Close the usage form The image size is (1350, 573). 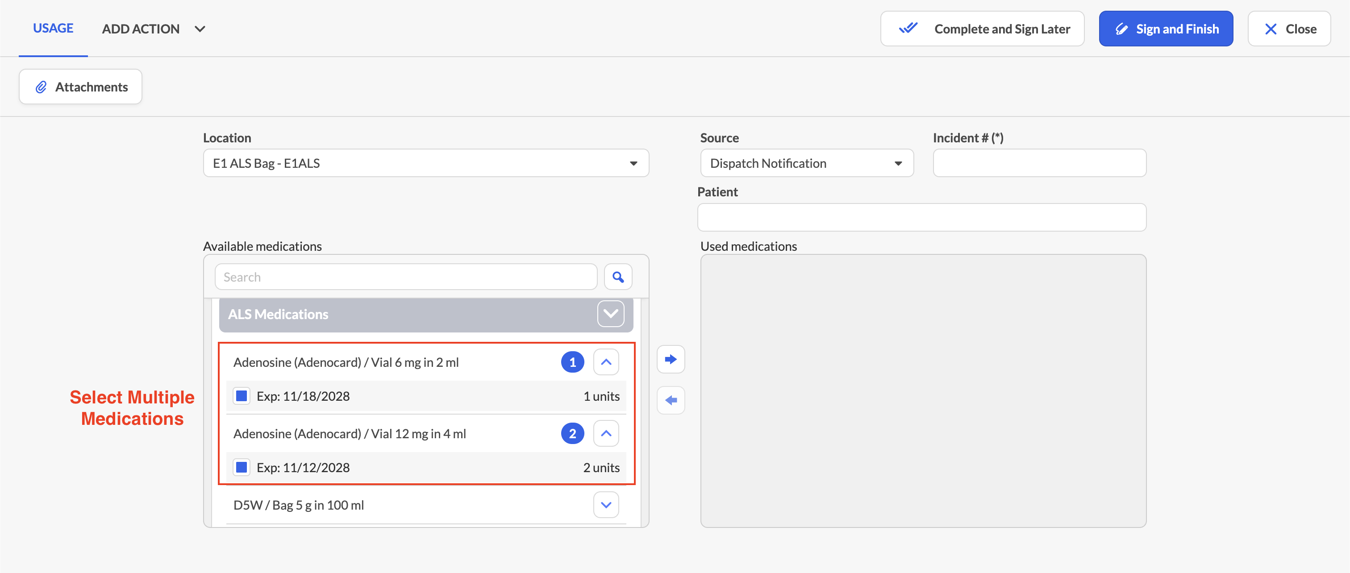[1289, 29]
